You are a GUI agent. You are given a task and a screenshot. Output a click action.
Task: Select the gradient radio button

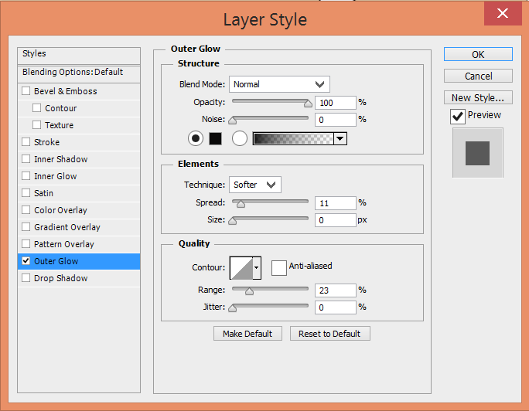click(x=239, y=139)
